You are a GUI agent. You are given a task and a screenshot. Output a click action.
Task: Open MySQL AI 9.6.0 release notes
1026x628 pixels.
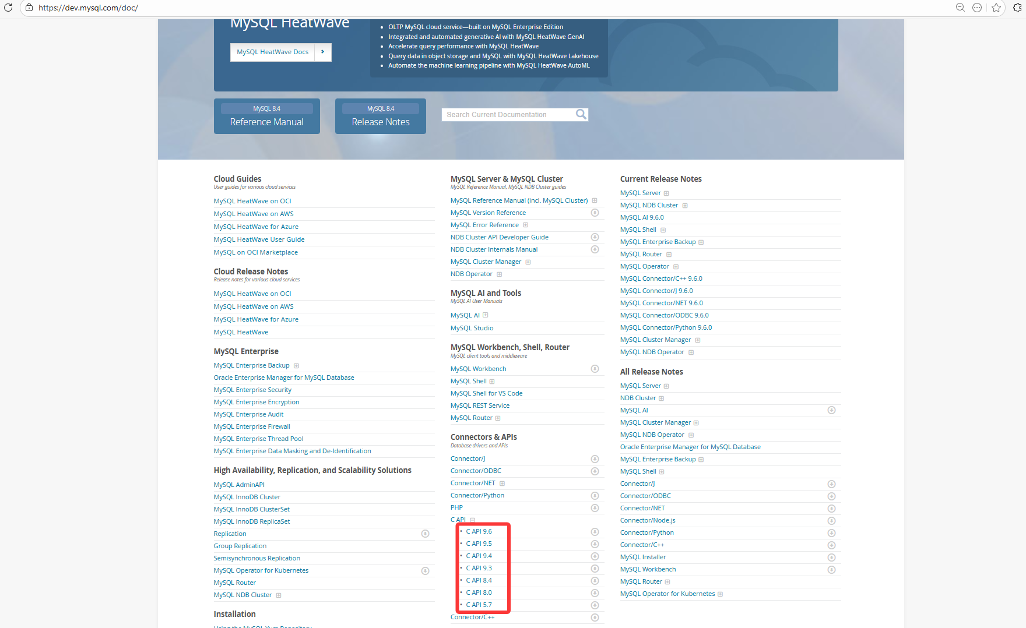point(642,217)
